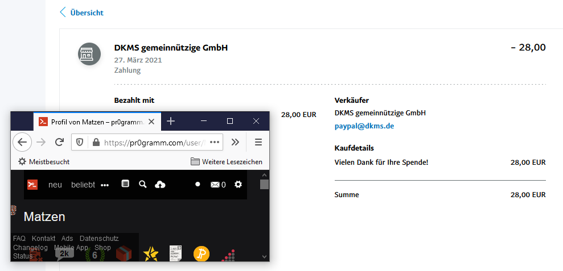
Task: Click the stream list view icon
Action: click(x=125, y=184)
